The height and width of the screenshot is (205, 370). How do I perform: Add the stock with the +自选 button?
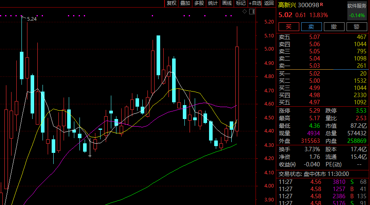click(x=255, y=3)
